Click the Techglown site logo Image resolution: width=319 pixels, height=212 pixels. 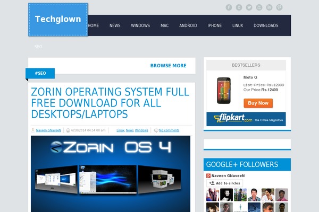point(58,20)
